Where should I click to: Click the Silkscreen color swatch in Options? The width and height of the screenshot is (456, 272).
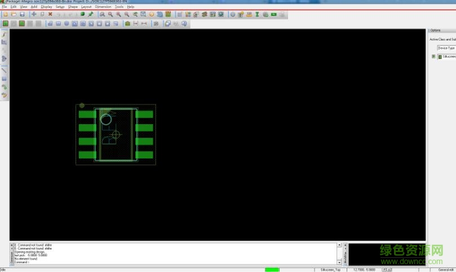tap(440, 57)
